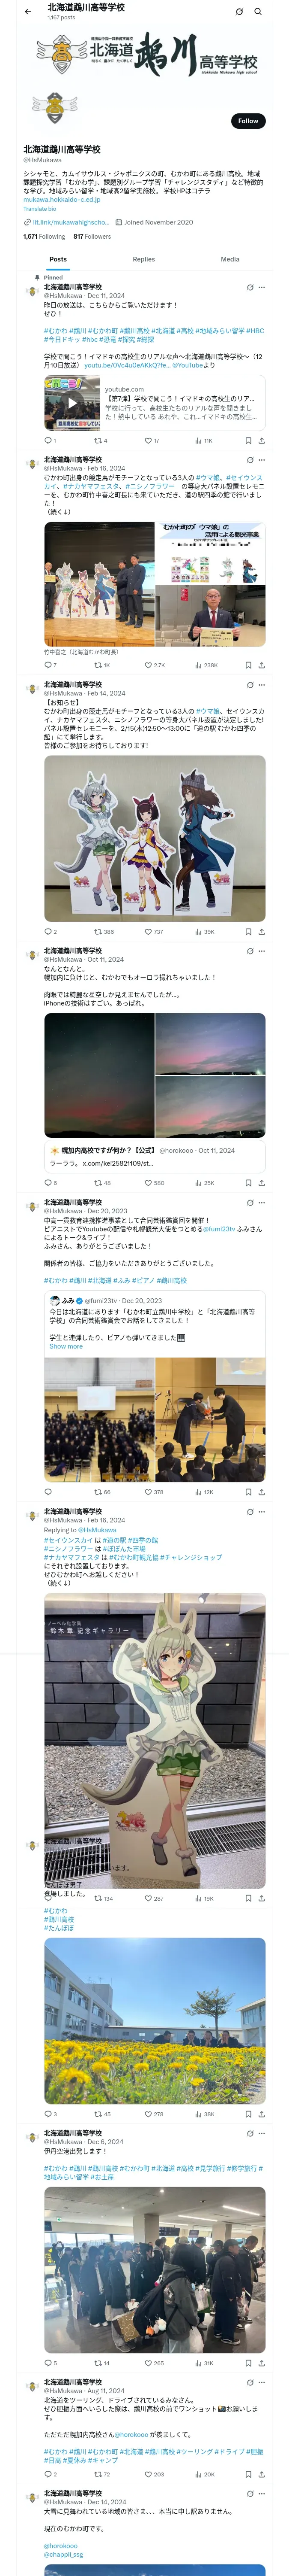The height and width of the screenshot is (2576, 289).
Task: Switch to the Replies tab
Action: (143, 259)
